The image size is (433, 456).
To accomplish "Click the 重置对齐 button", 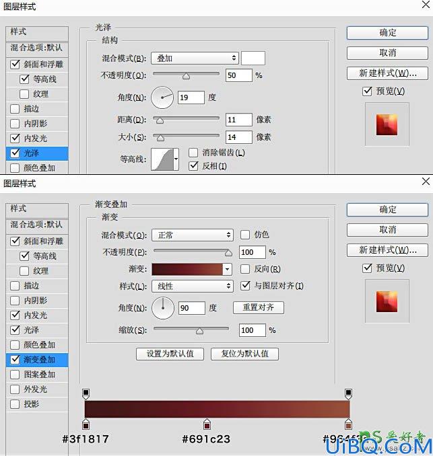I will [x=259, y=307].
